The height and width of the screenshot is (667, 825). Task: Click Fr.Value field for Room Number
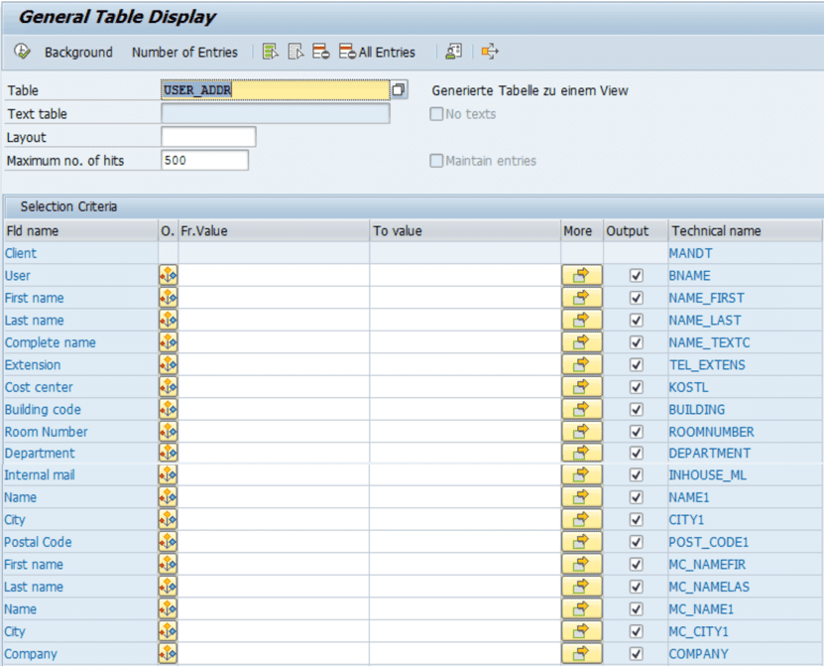(x=274, y=432)
